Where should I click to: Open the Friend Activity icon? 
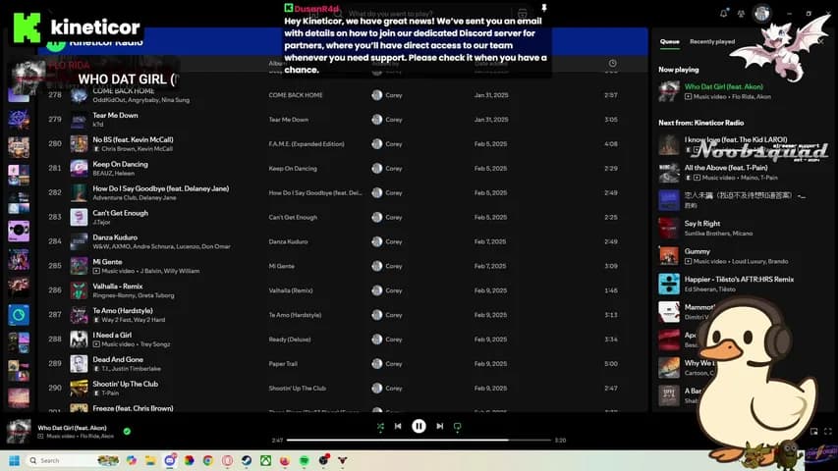pyautogui.click(x=741, y=14)
